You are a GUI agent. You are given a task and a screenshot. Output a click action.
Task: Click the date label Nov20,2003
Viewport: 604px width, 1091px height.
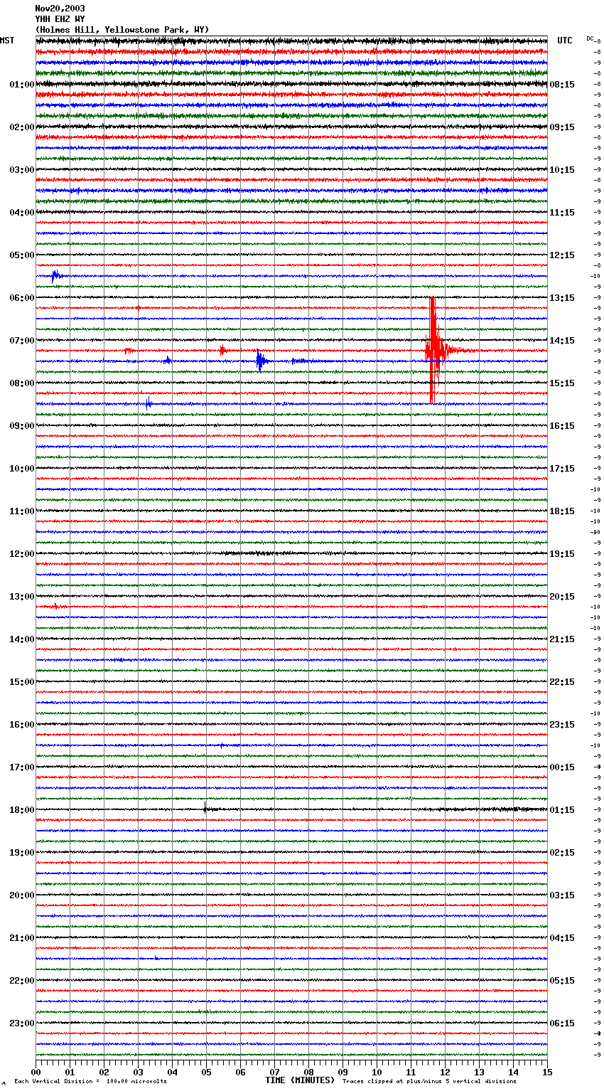[x=60, y=9]
